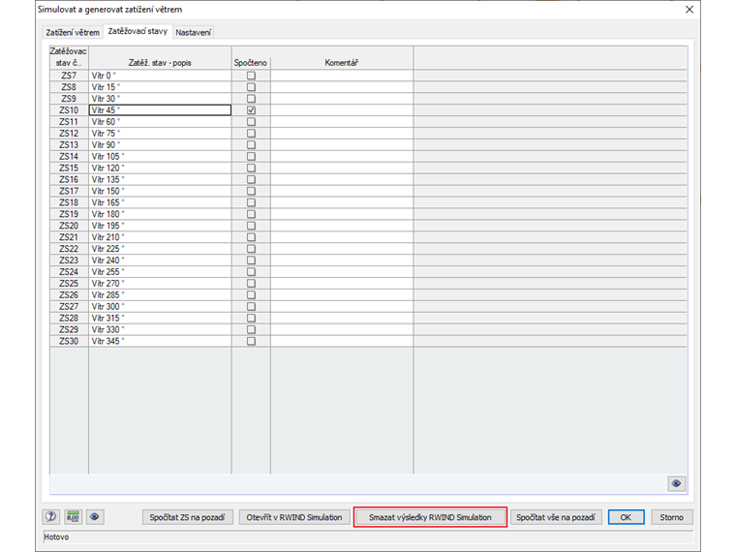
Task: Cancel the dialog with Storno
Action: tap(672, 517)
